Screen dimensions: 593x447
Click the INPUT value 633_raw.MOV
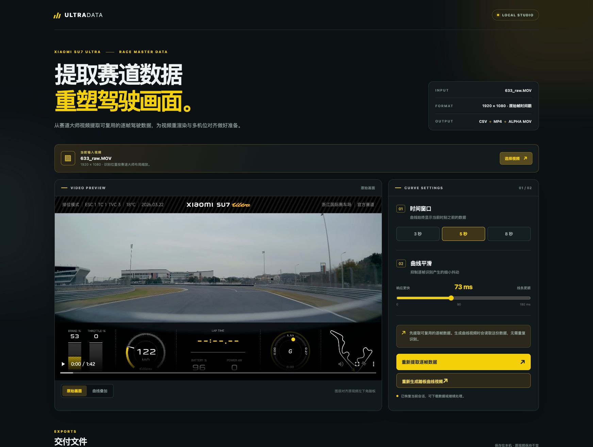point(518,90)
